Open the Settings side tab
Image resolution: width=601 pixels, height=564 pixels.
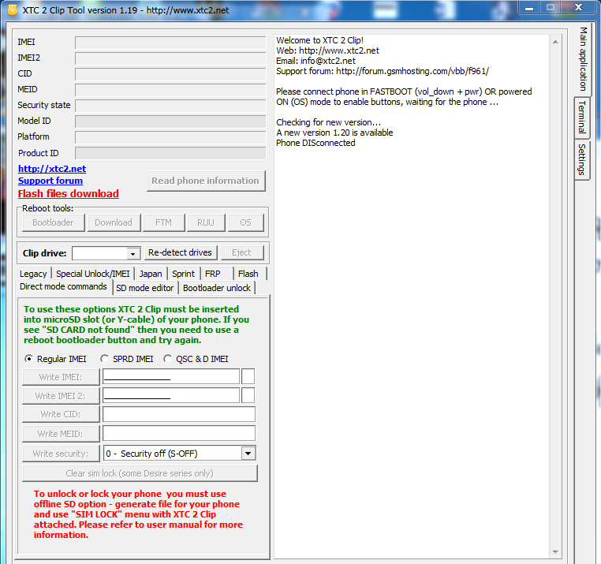coord(582,159)
